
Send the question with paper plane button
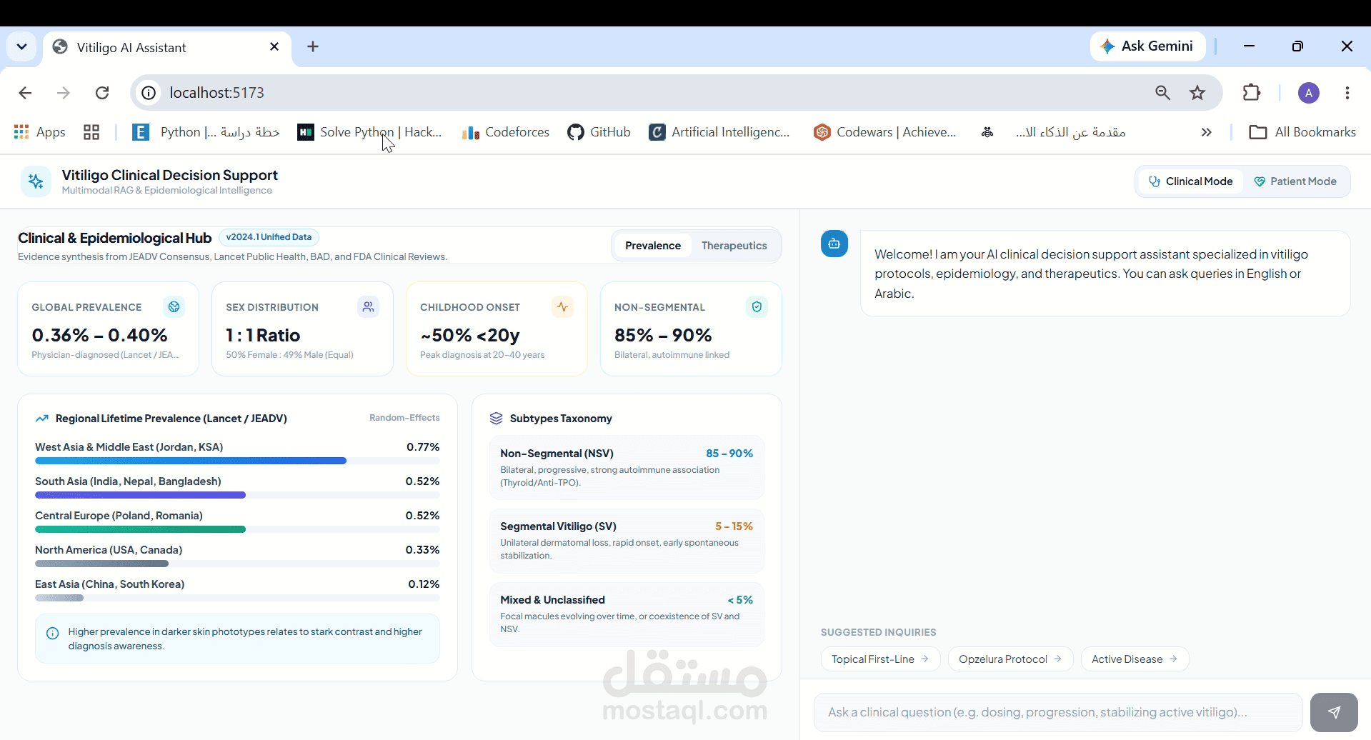[x=1334, y=712]
